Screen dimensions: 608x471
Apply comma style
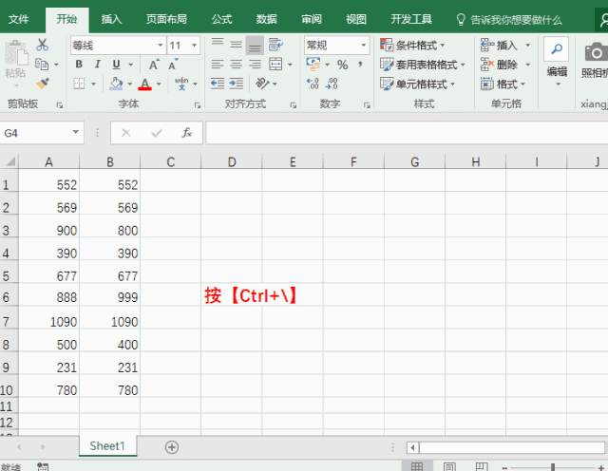361,64
